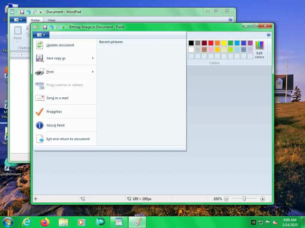Click Undo icon in WordPad title bar
This screenshot has height=228, width=305.
(x=29, y=12)
